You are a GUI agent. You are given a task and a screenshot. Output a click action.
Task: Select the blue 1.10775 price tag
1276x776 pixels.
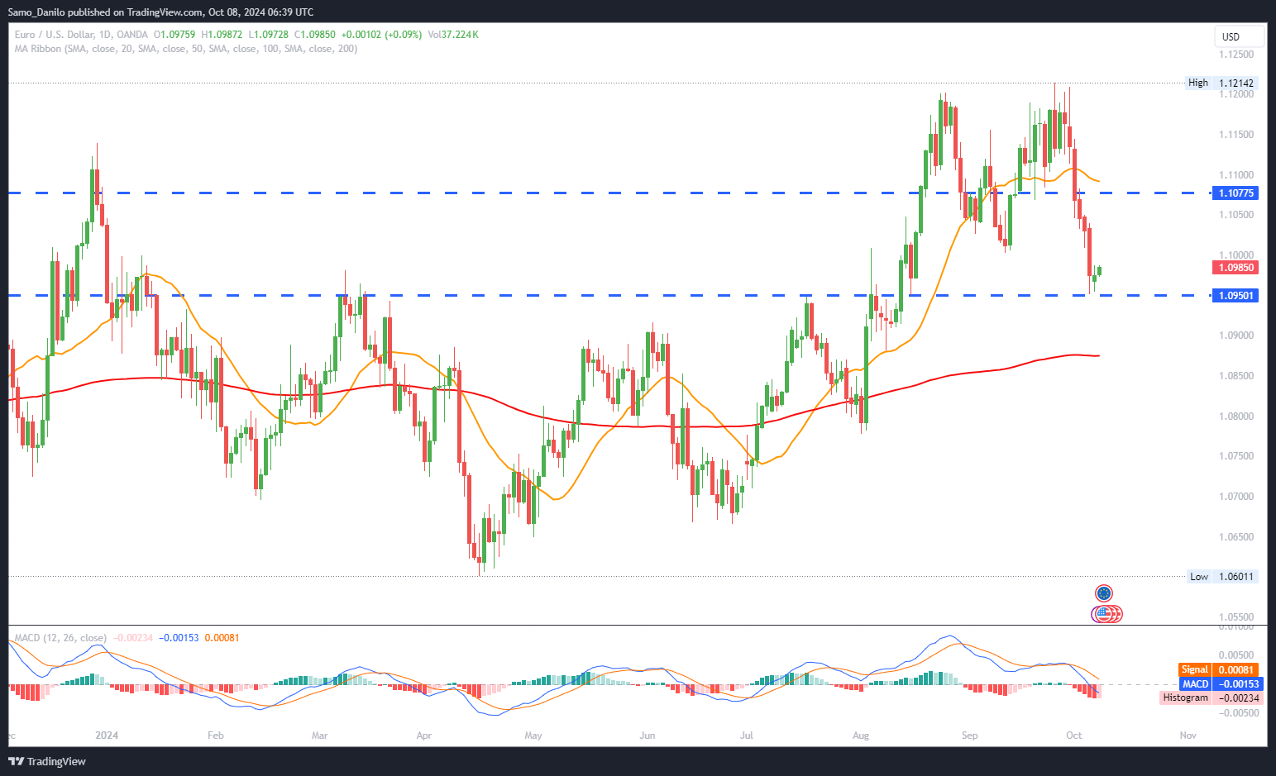(x=1235, y=193)
